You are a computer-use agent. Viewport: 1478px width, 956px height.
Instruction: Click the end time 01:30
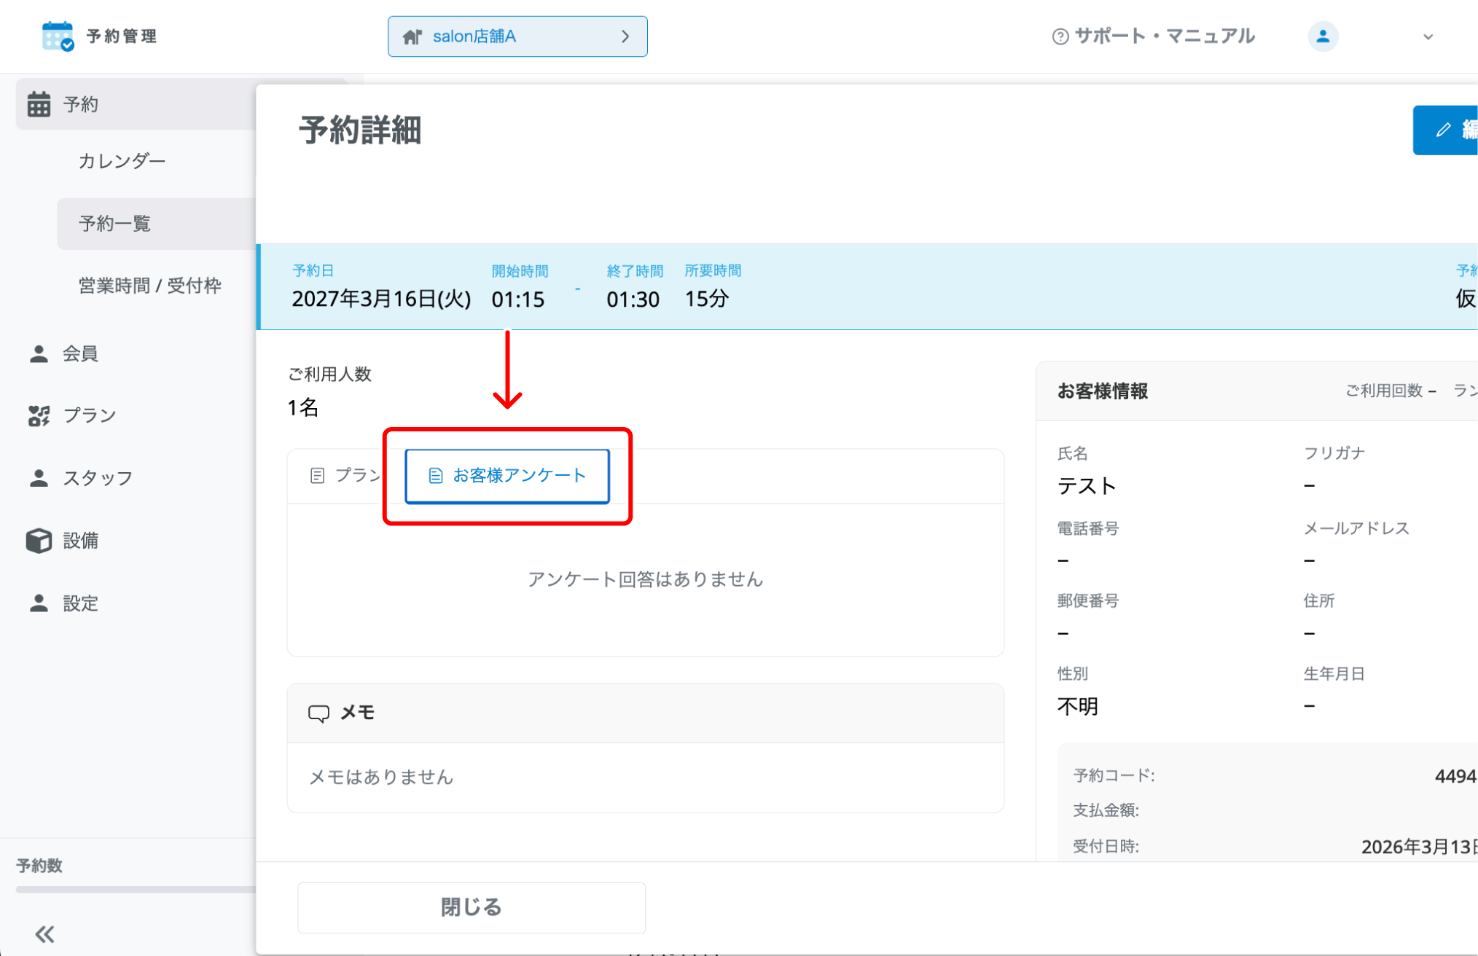(x=633, y=299)
